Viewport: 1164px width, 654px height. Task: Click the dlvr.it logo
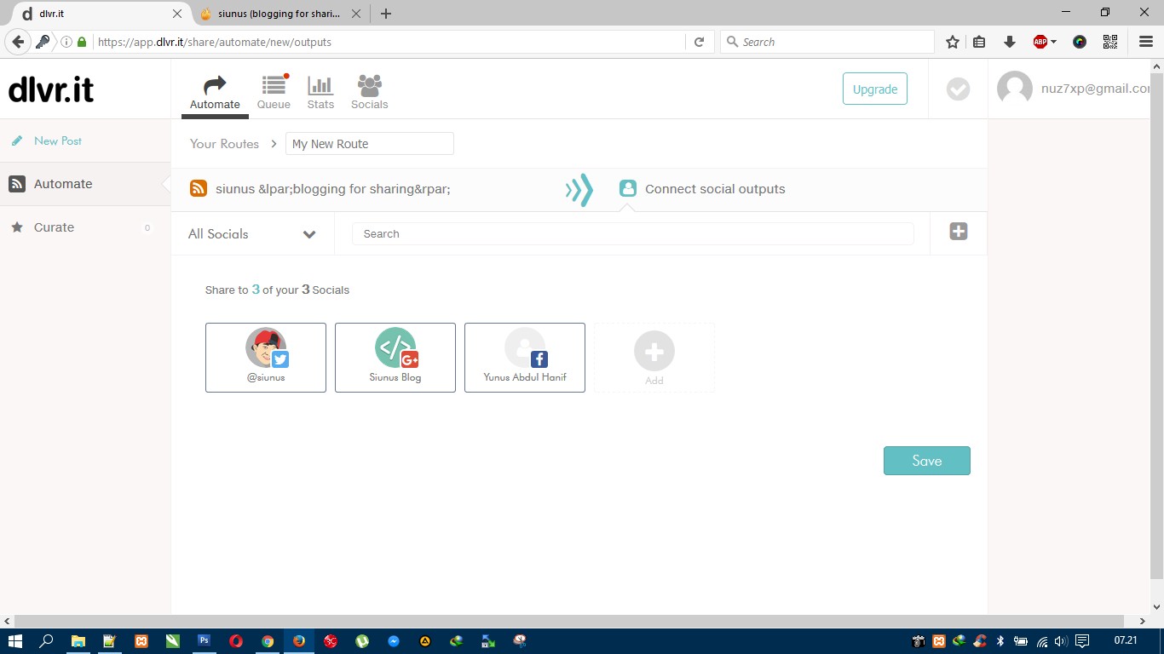pyautogui.click(x=51, y=89)
